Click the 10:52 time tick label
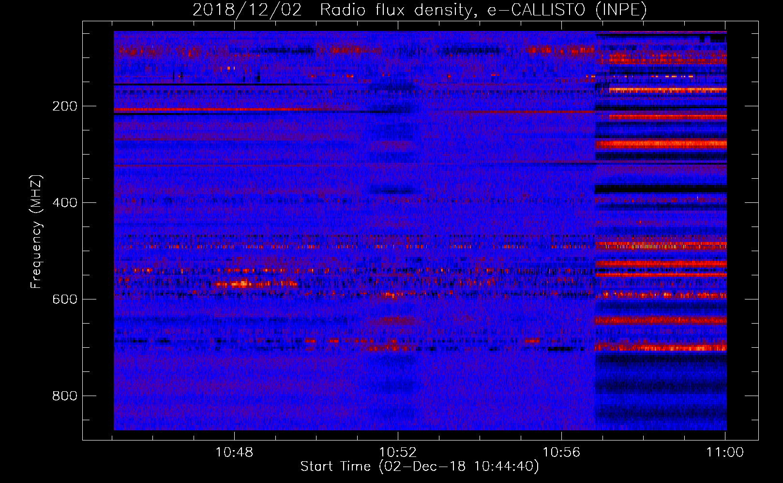 [398, 453]
